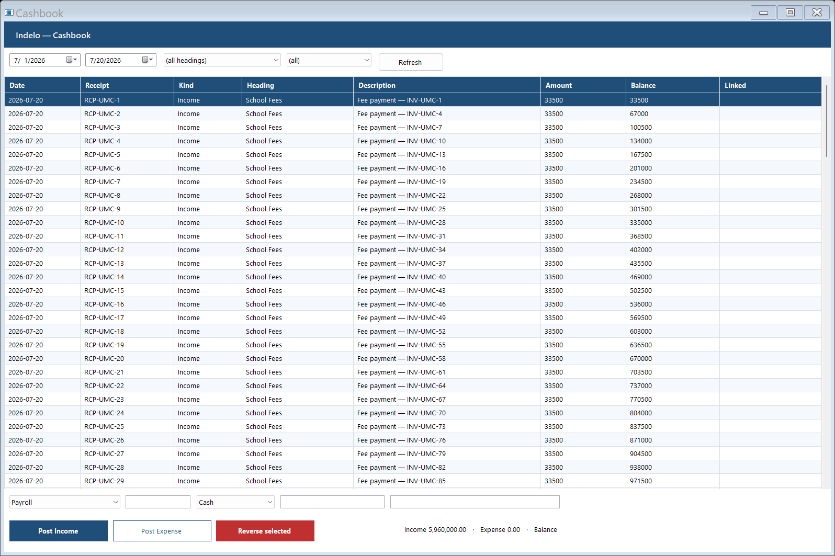The height and width of the screenshot is (556, 835).
Task: Sort by the Receipt column header
Action: click(x=127, y=85)
